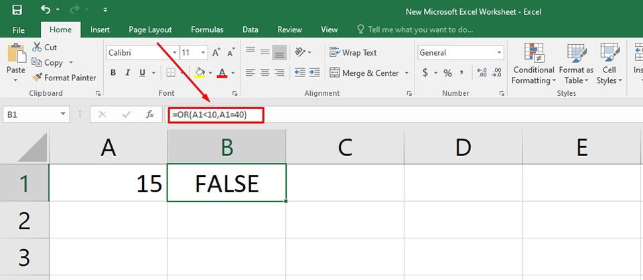Click Align Left icon
643x280 pixels.
point(250,72)
